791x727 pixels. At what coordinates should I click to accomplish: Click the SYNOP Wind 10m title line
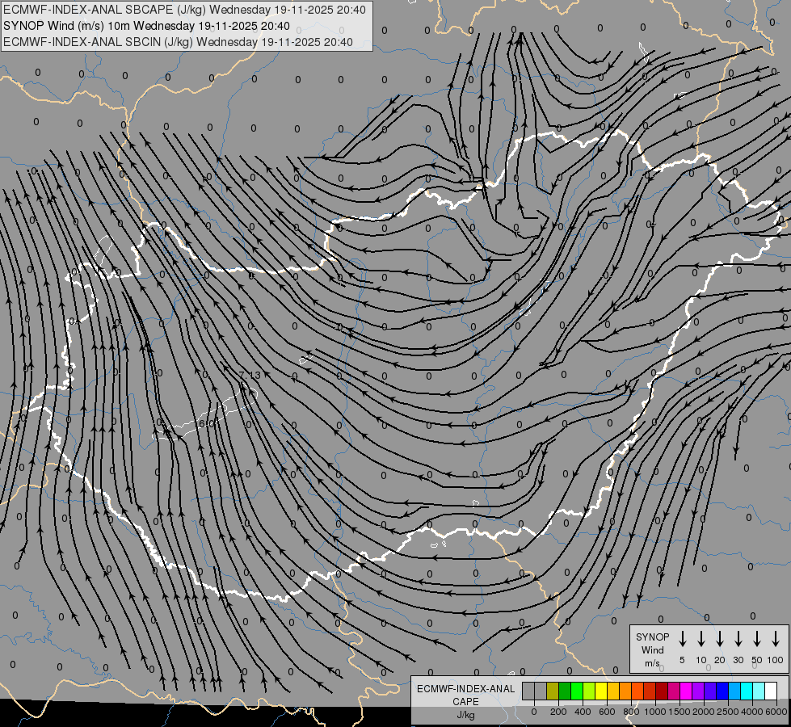point(146,26)
